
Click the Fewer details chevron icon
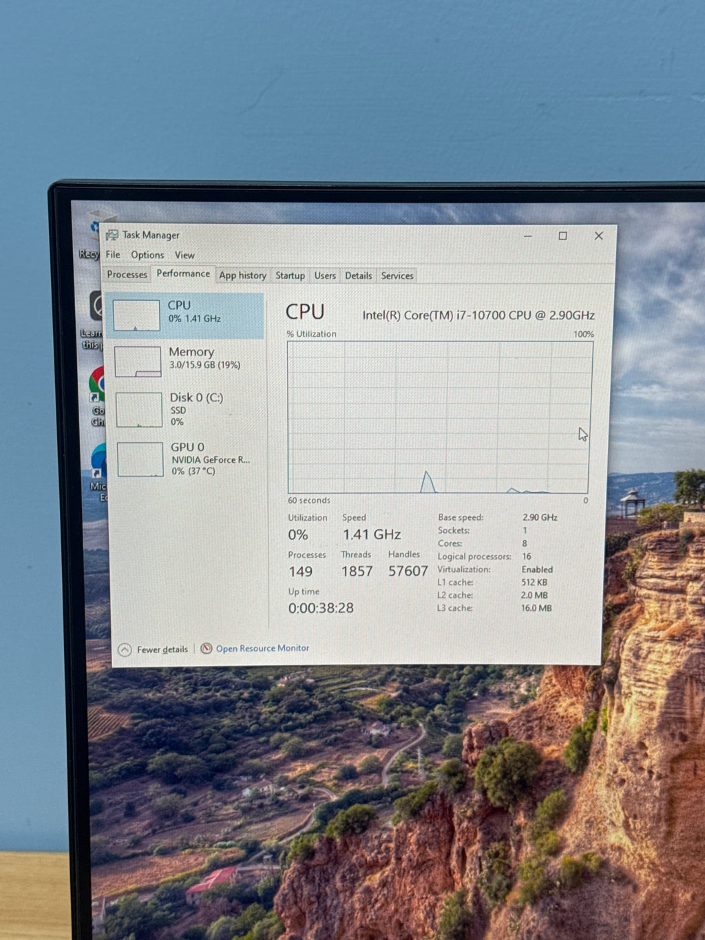pos(125,649)
